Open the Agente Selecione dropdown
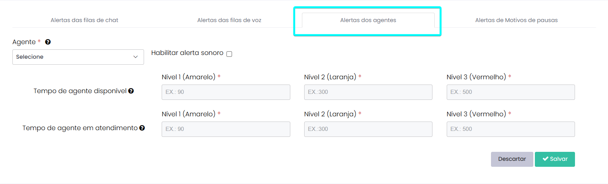Viewport: 608px width, 184px height. pyautogui.click(x=78, y=57)
